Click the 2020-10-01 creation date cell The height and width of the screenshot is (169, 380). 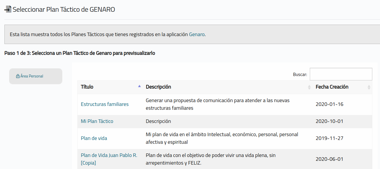click(x=329, y=121)
